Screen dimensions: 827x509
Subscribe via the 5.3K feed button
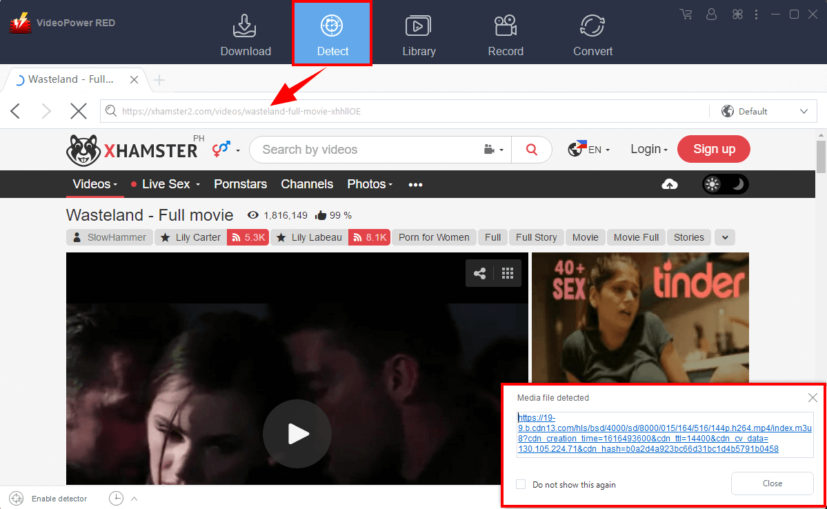pyautogui.click(x=248, y=237)
